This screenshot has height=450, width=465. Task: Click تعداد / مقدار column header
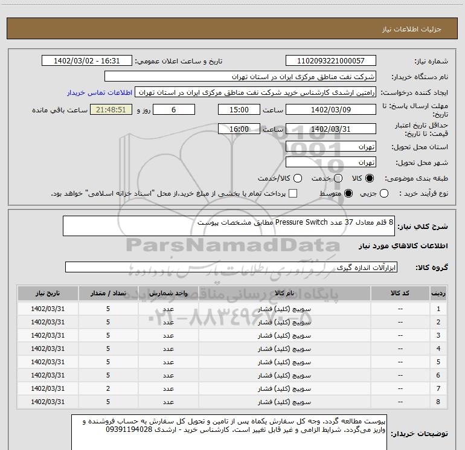[x=108, y=293]
